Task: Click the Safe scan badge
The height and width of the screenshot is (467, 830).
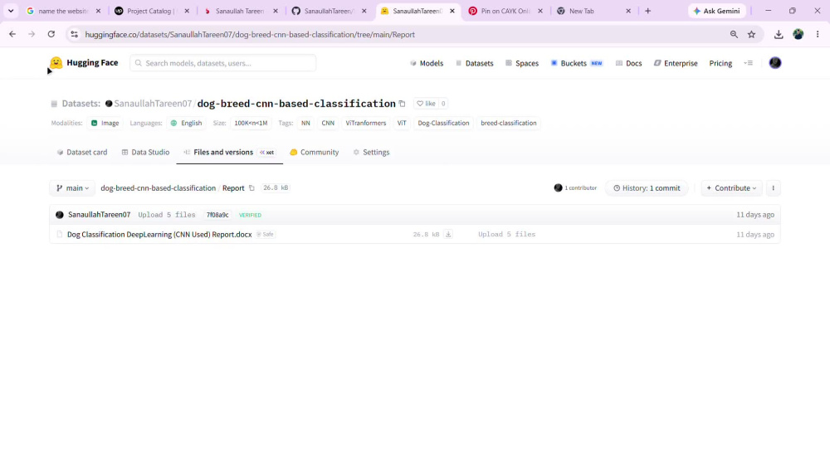Action: [x=266, y=234]
